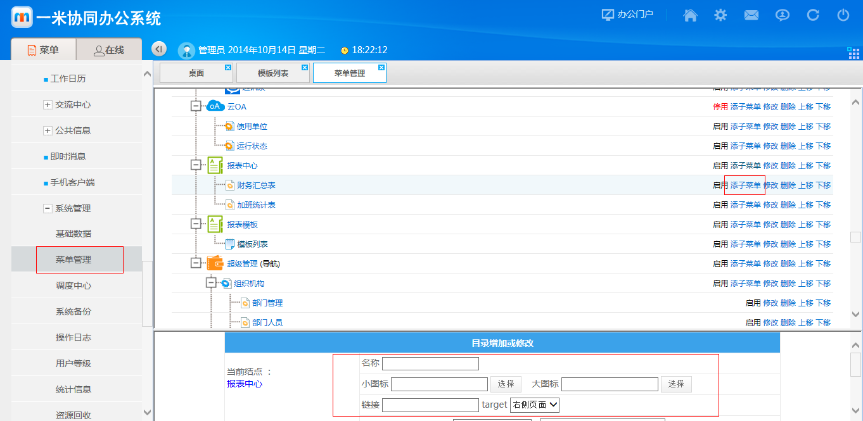Open the 办公门户 portal link
863x421 pixels.
pos(627,14)
